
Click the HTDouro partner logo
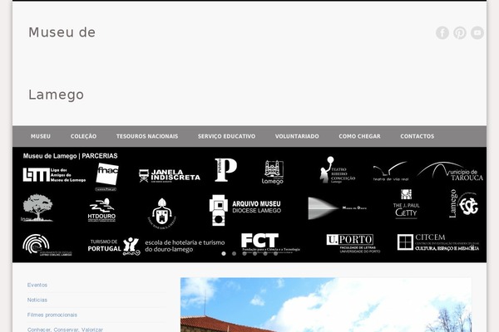(101, 210)
